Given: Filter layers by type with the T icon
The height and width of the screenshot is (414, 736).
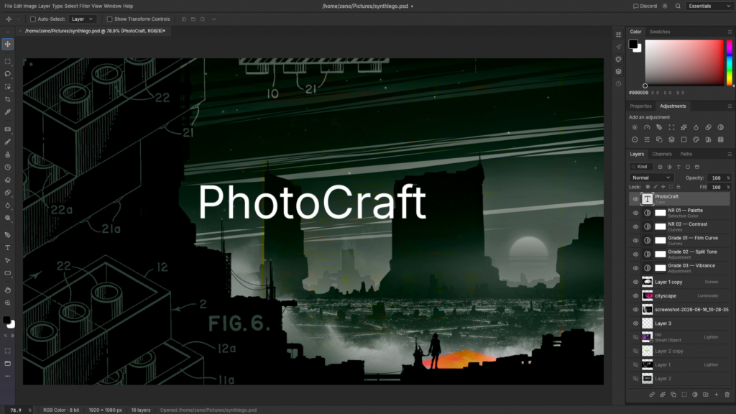Looking at the screenshot, I should pyautogui.click(x=678, y=167).
